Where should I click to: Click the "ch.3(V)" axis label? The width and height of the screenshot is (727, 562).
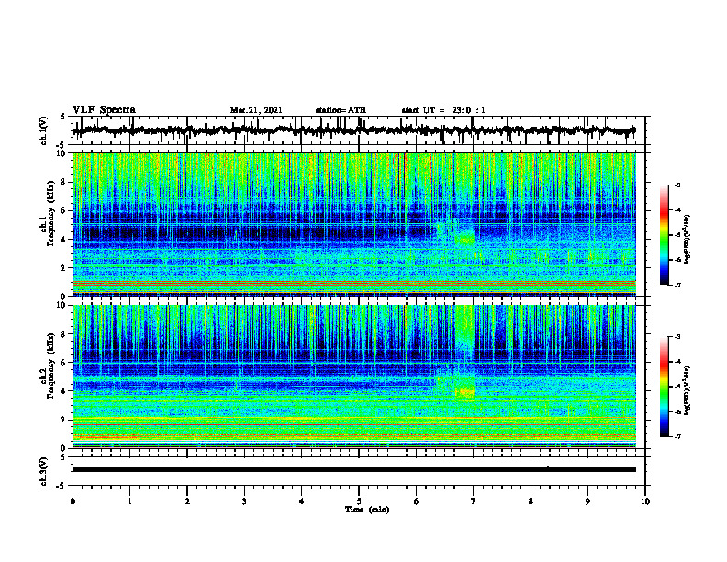tap(44, 471)
